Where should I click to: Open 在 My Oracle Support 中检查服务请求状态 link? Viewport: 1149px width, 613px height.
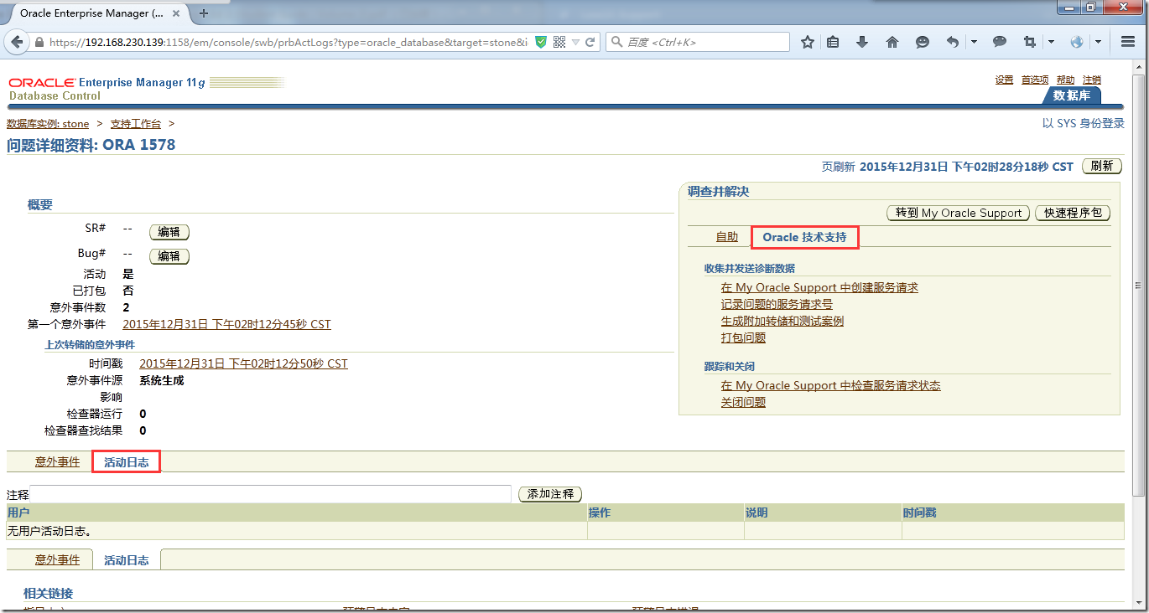830,385
